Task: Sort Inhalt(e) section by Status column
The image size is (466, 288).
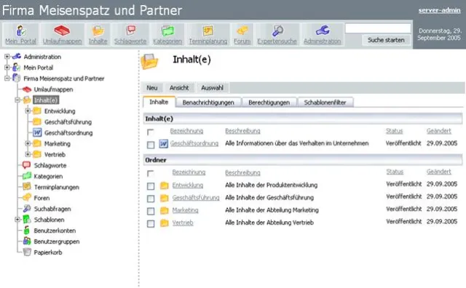Action: pyautogui.click(x=395, y=131)
